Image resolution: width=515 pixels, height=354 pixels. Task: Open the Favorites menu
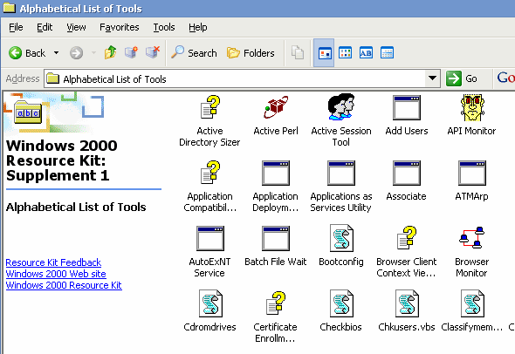point(120,27)
